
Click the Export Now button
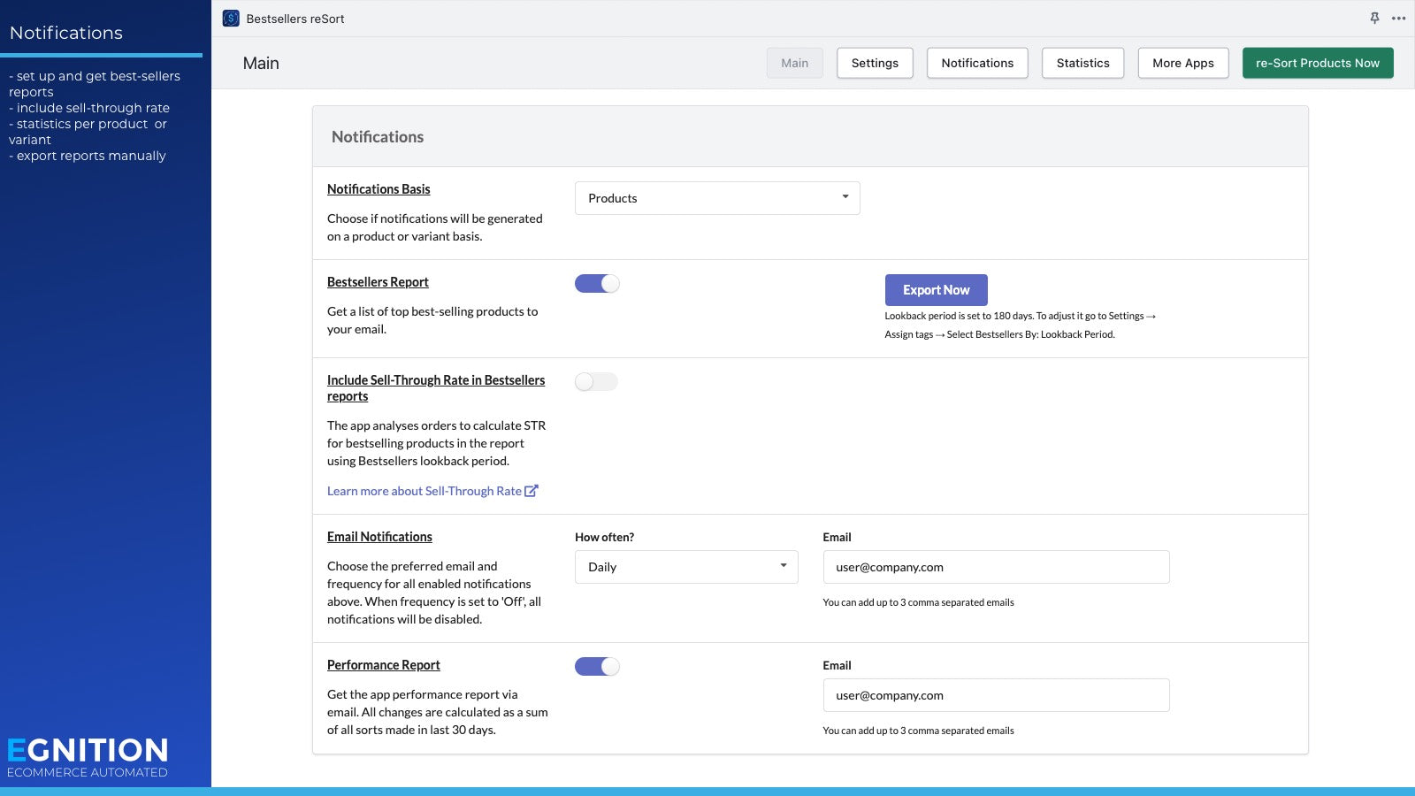(936, 289)
